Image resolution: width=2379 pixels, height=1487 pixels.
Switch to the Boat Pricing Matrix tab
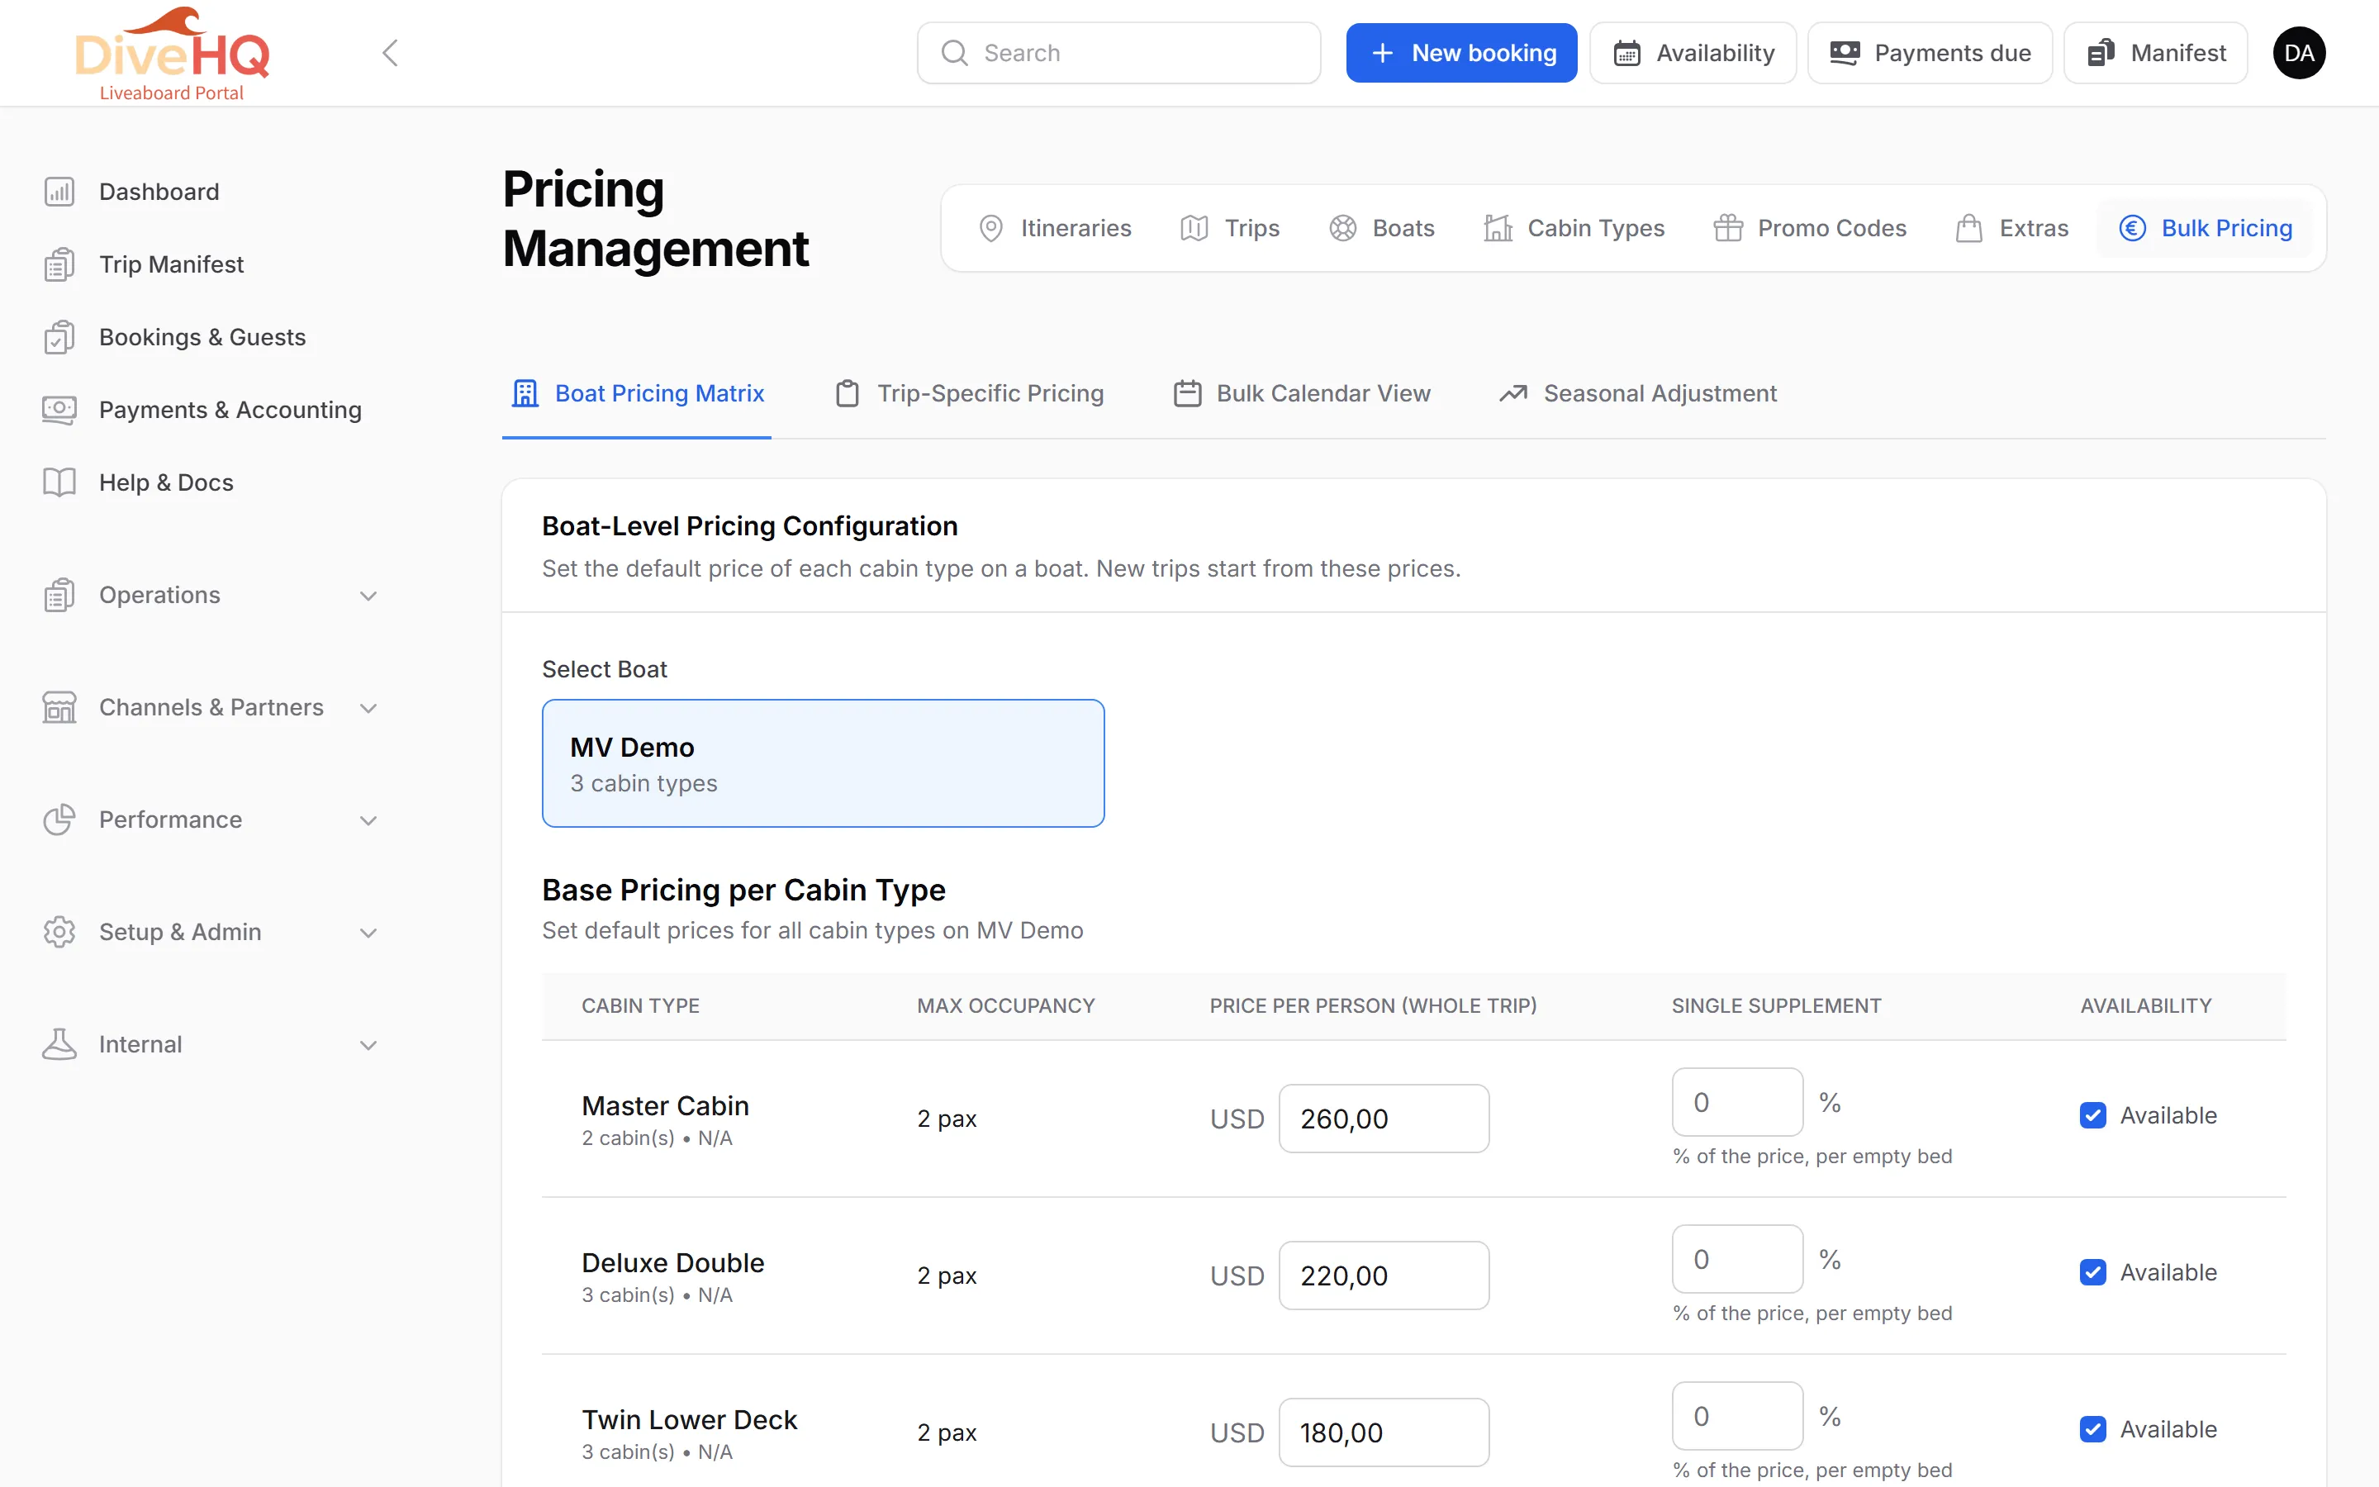(637, 393)
